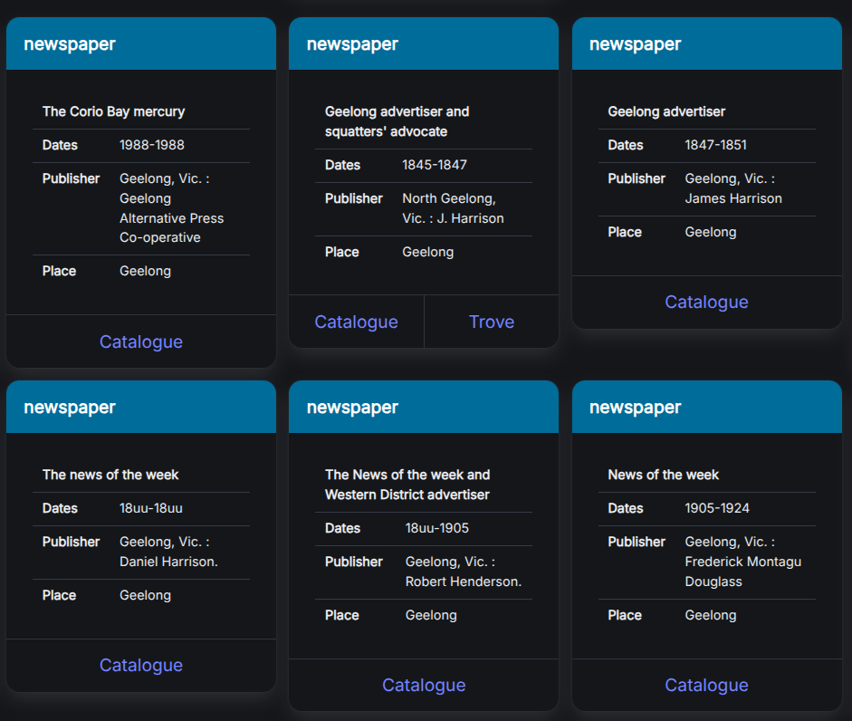This screenshot has width=852, height=721.
Task: Select the title 'The news of the week'
Action: (x=110, y=475)
